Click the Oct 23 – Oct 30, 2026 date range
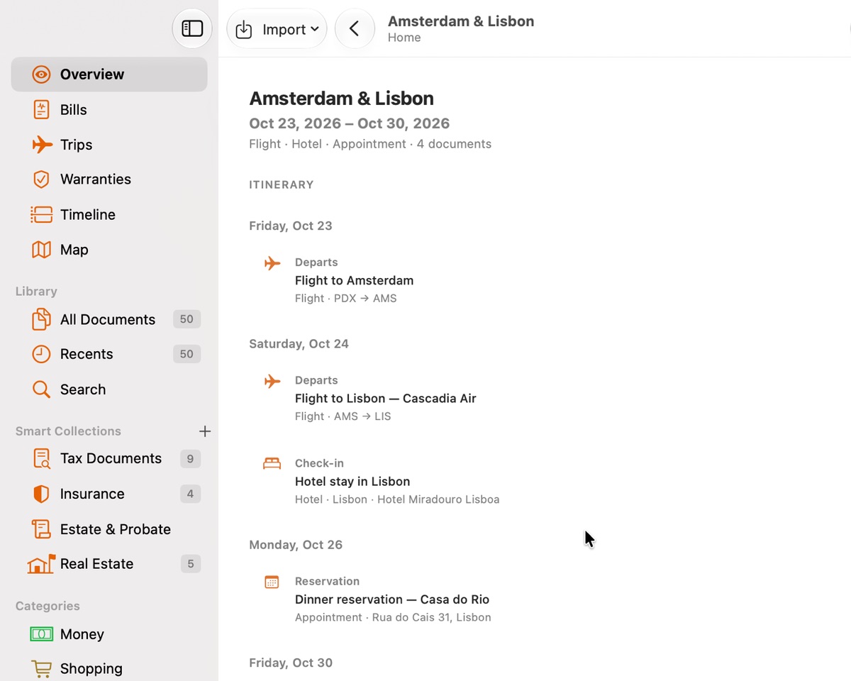Screen dimensions: 851x681 [350, 123]
